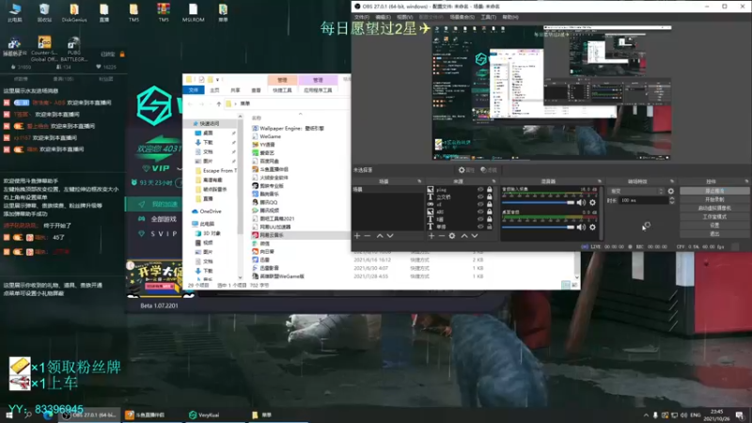Move scene down in OBS scenes panel
This screenshot has width=752, height=423.
click(390, 236)
